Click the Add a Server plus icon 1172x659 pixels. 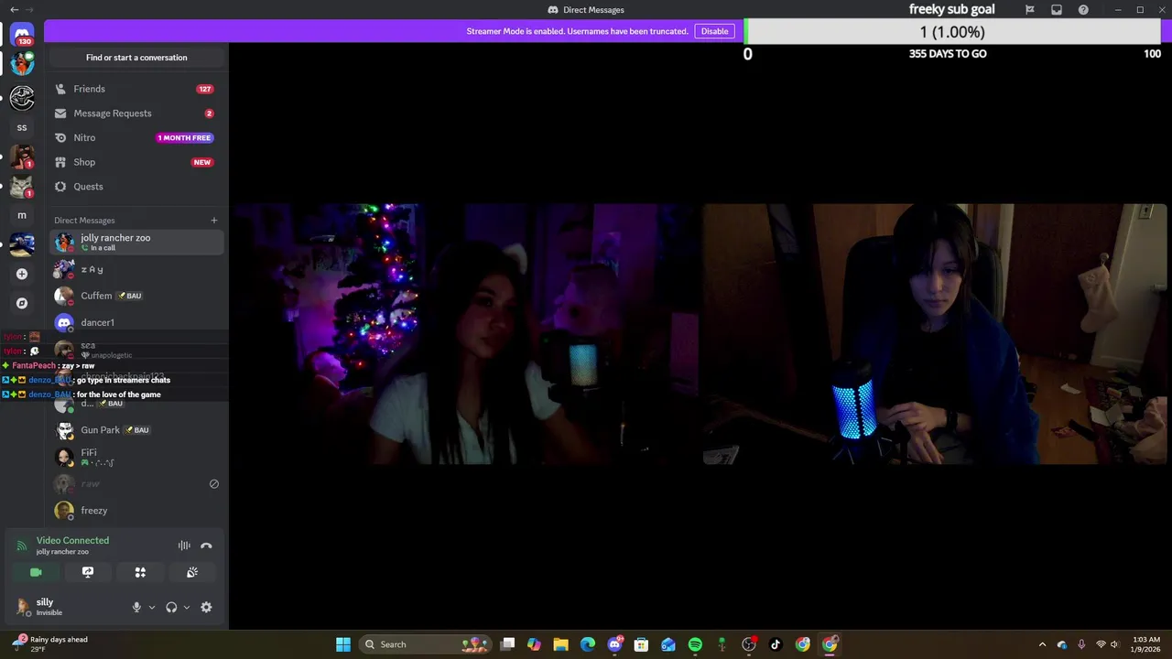click(x=22, y=274)
